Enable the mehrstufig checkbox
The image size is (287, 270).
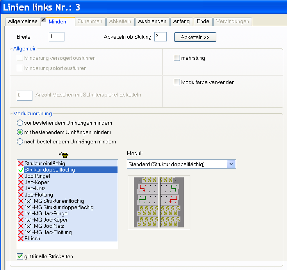[176, 58]
